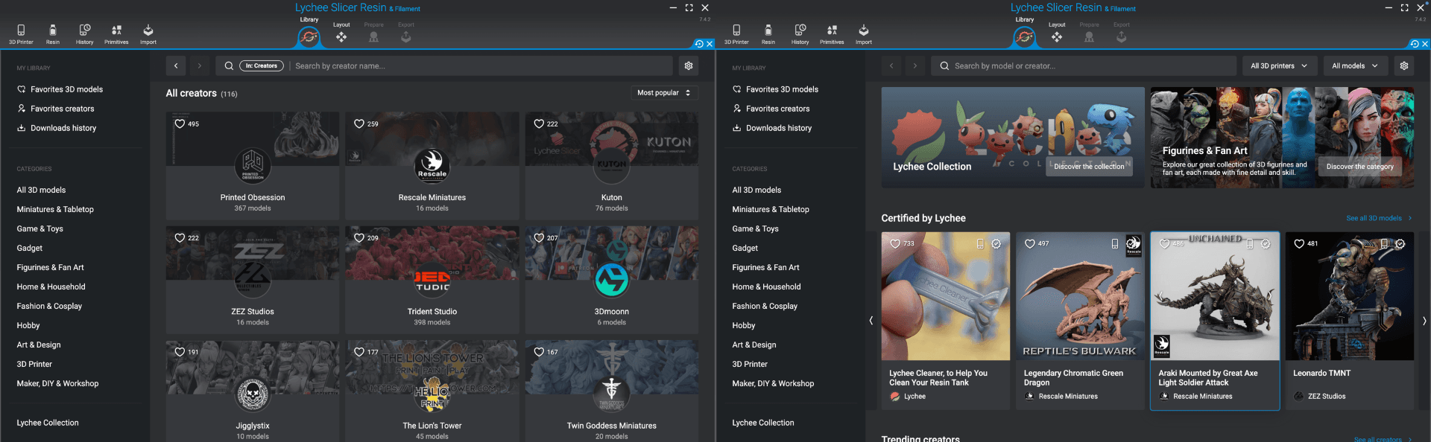Open the Printed Obsession creator logo
Screen dimensions: 1431x442
click(x=253, y=165)
